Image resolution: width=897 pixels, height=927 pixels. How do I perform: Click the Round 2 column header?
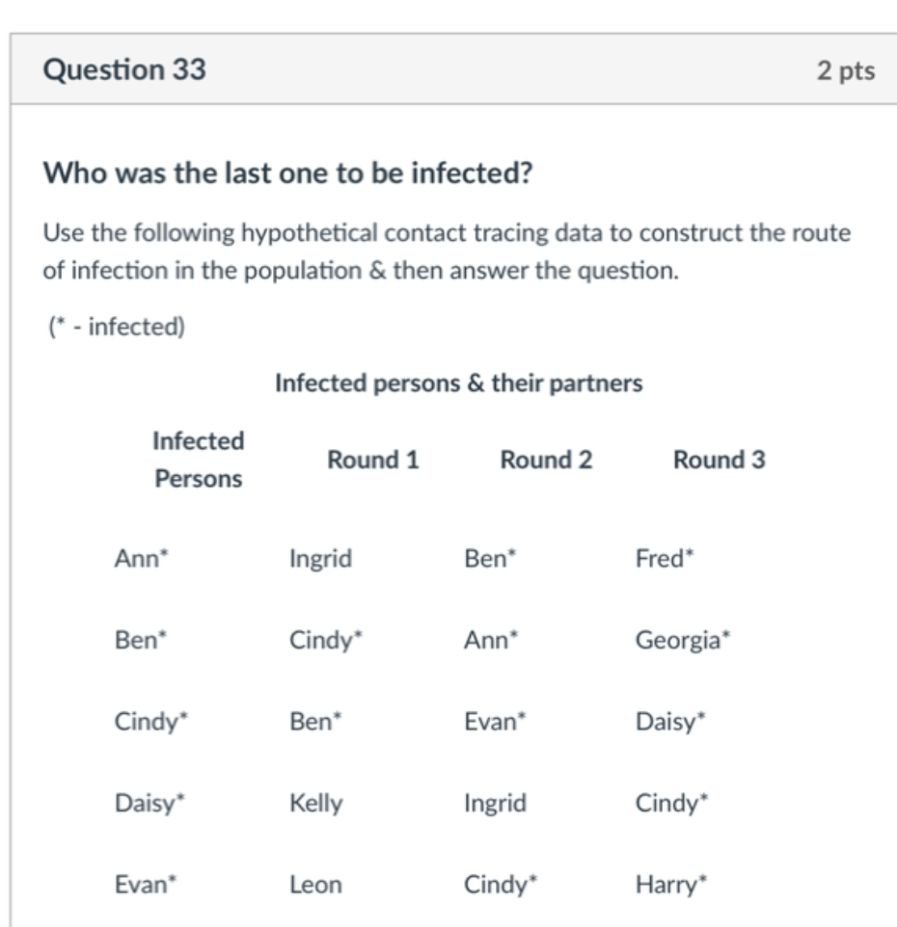click(x=546, y=460)
